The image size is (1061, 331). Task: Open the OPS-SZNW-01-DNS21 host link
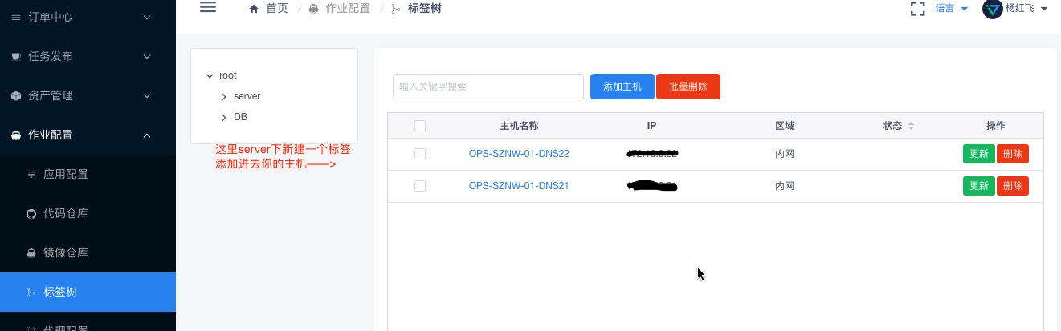click(519, 186)
